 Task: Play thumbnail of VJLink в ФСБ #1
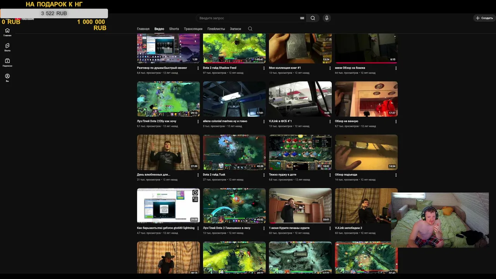pyautogui.click(x=300, y=99)
